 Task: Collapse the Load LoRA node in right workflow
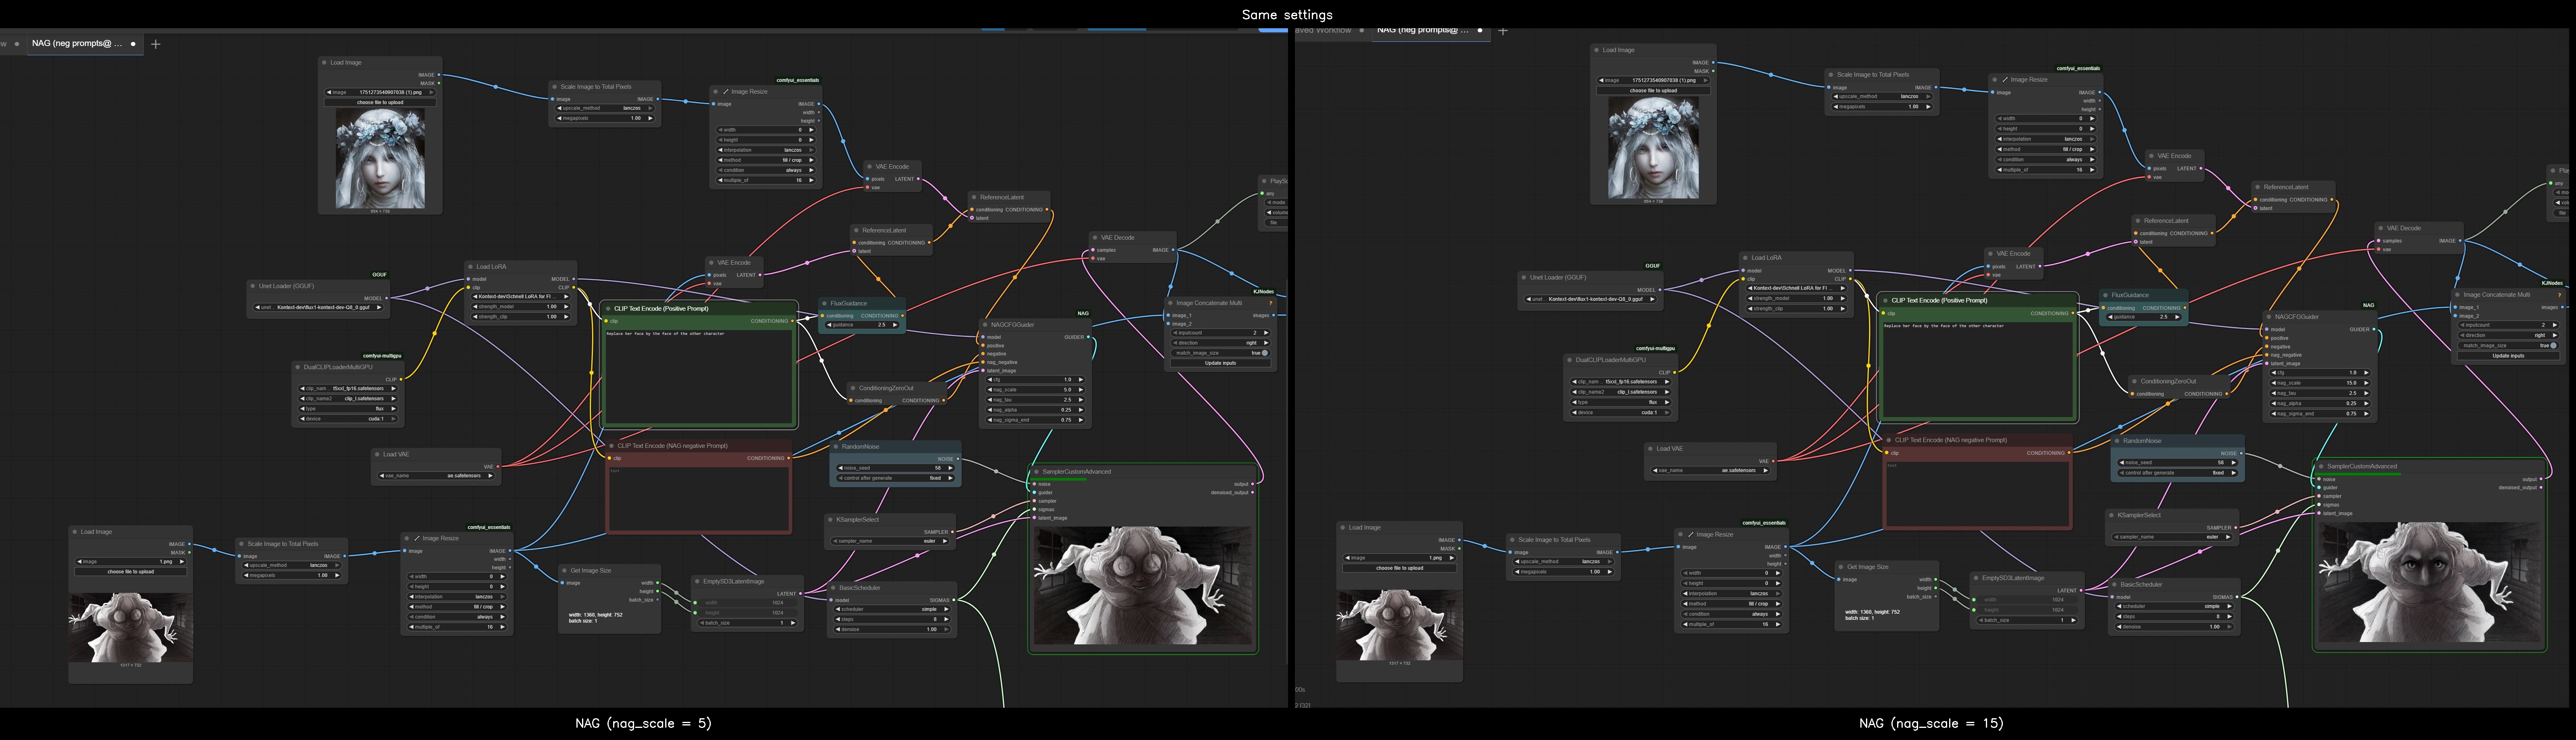(x=1746, y=258)
